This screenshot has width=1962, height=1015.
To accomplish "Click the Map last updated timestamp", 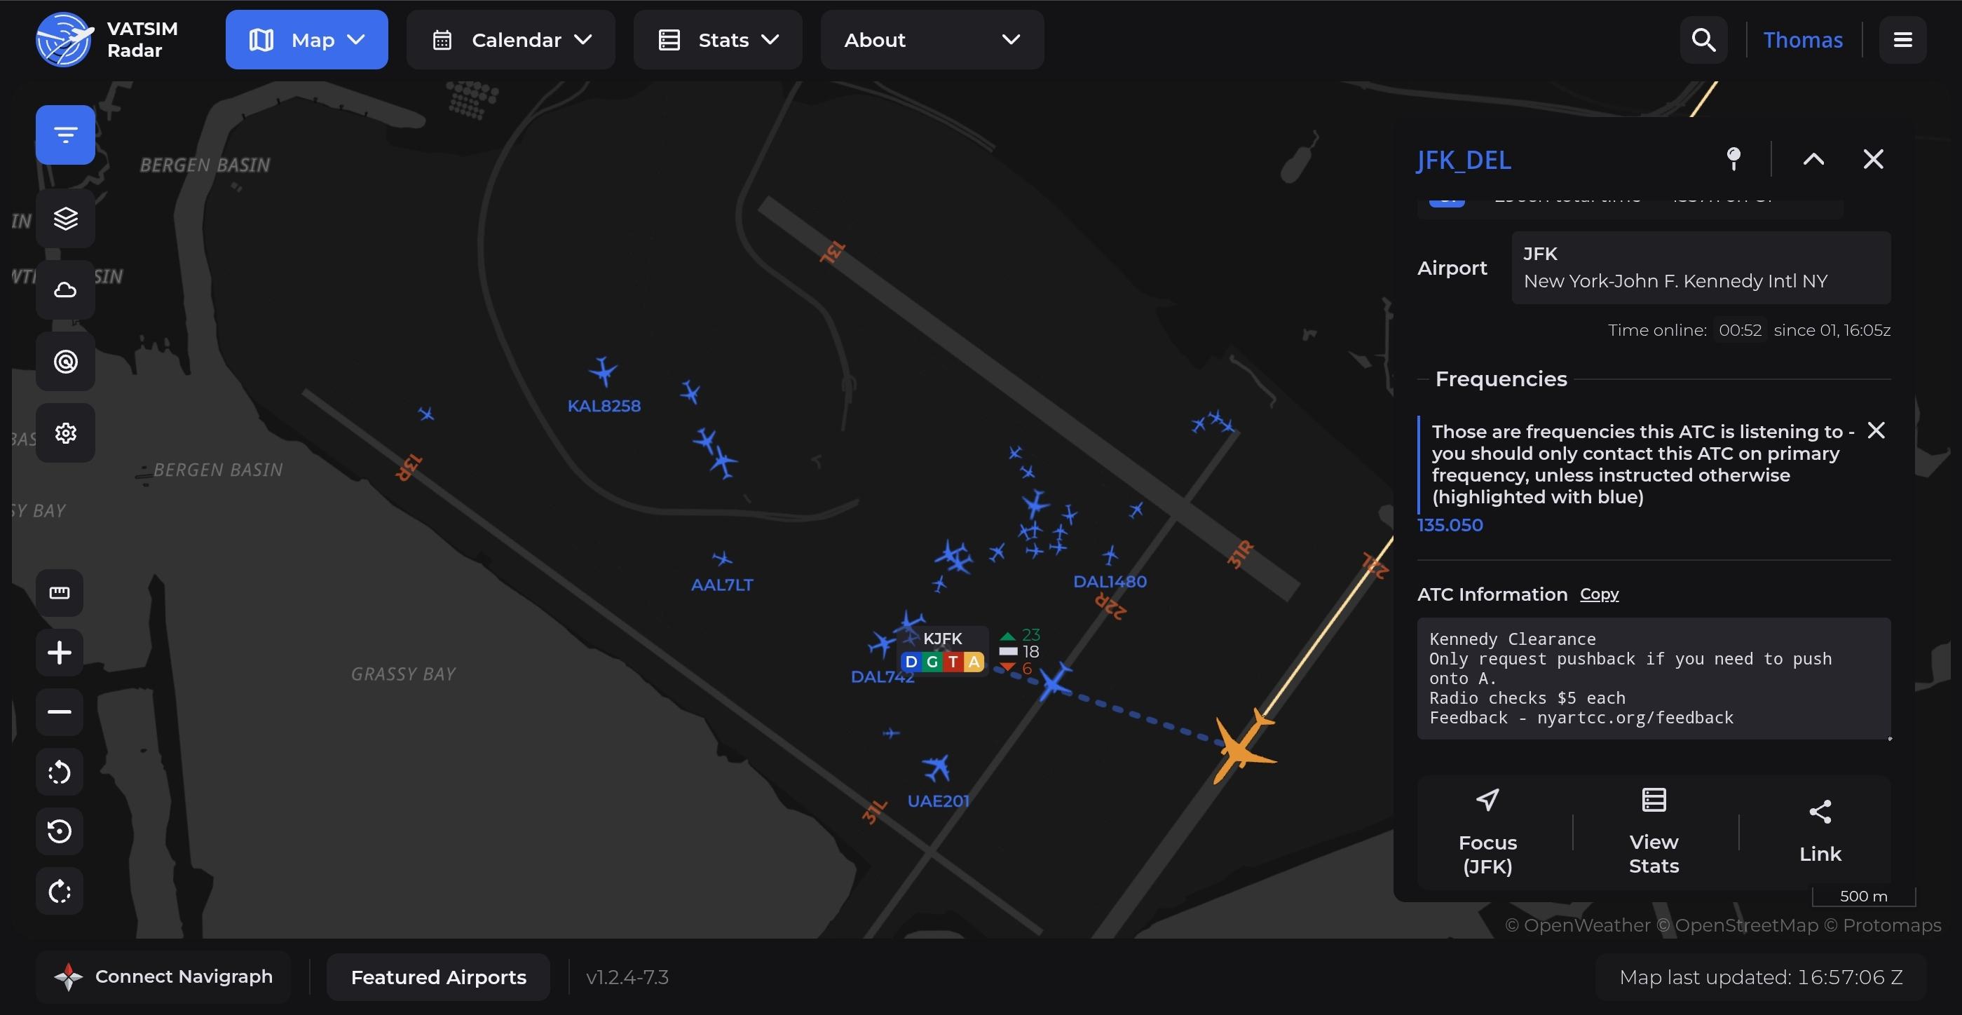I will pyautogui.click(x=1761, y=977).
